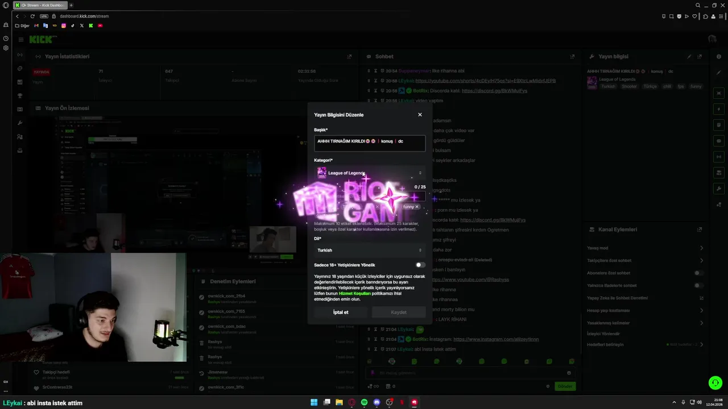The height and width of the screenshot is (409, 728).
Task: Click the VPN badge in address bar
Action: coord(44,16)
